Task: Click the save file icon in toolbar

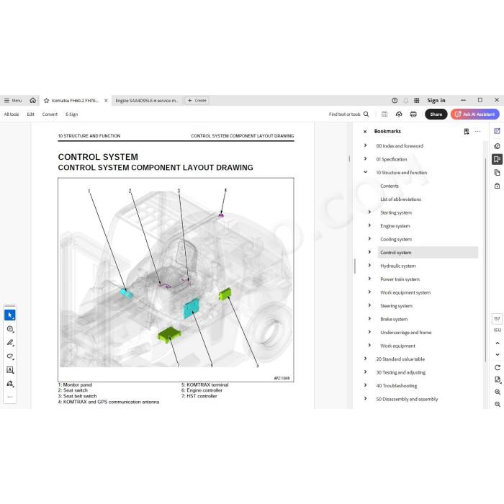Action: (384, 114)
